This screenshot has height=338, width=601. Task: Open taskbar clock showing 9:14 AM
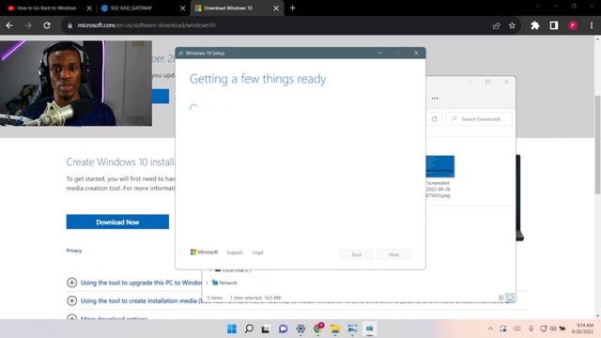point(582,329)
